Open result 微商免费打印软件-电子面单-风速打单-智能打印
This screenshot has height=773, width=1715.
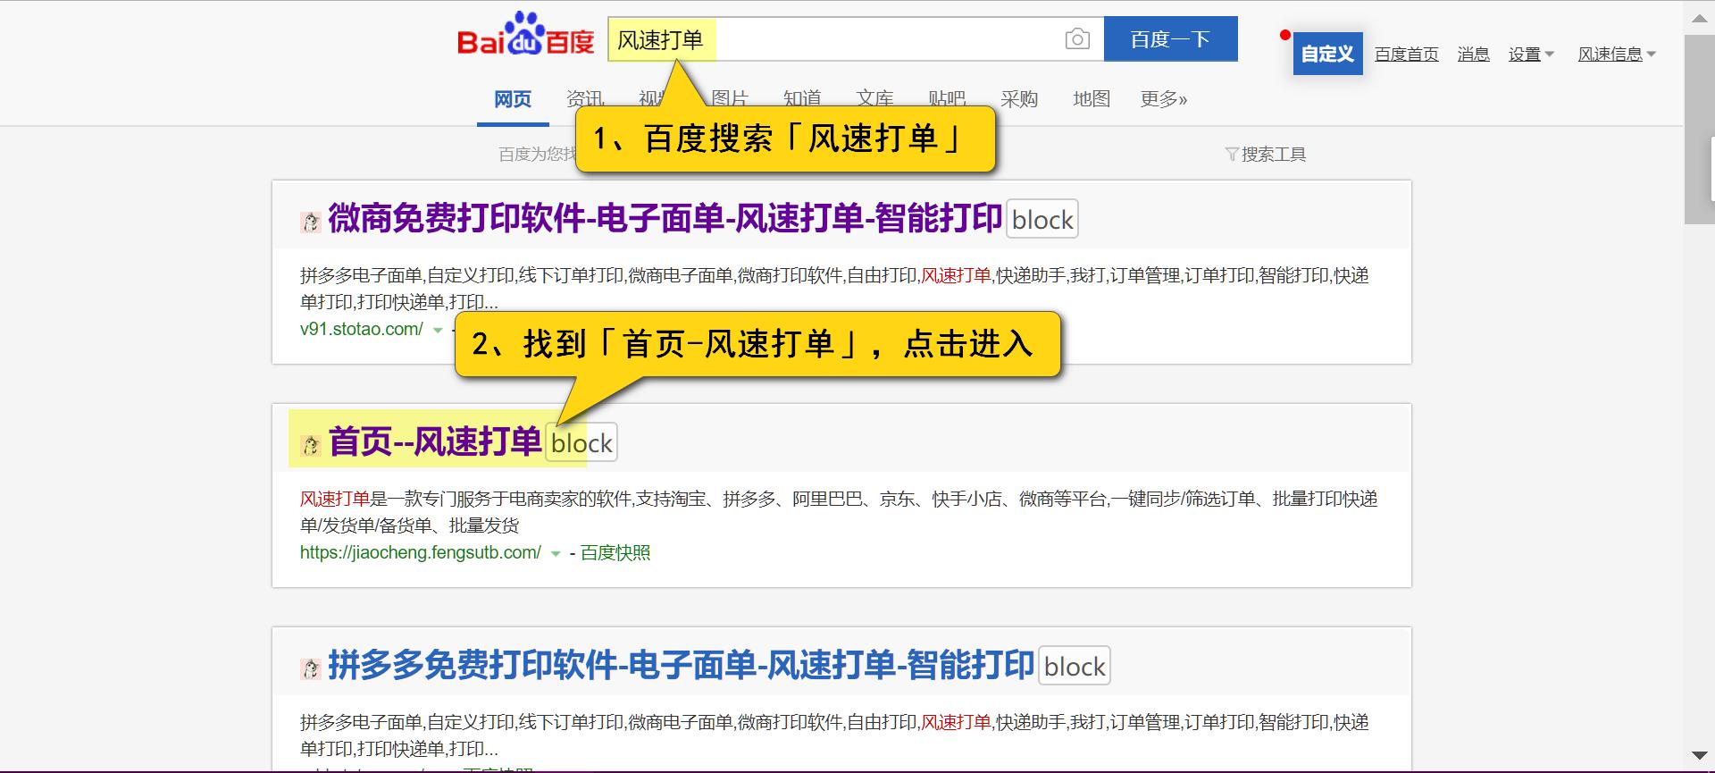point(665,219)
